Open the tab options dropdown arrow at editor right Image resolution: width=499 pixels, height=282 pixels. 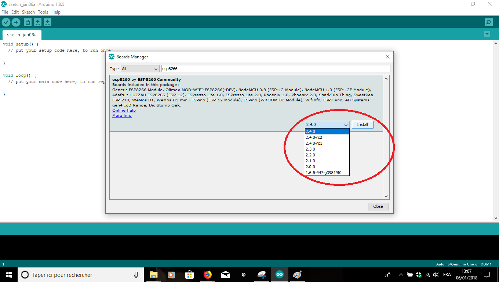pos(487,34)
